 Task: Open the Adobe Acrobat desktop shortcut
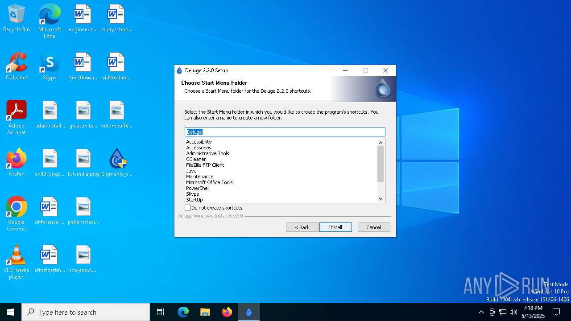[17, 118]
